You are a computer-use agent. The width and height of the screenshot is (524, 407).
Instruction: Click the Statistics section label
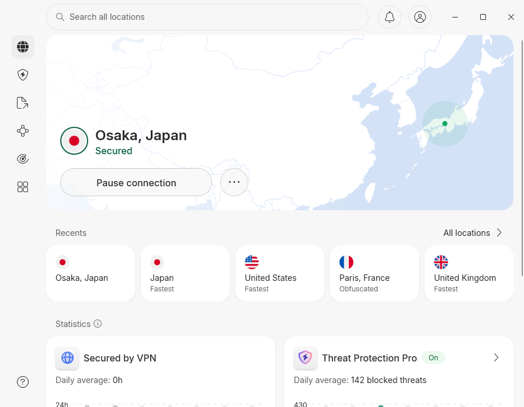tap(73, 324)
